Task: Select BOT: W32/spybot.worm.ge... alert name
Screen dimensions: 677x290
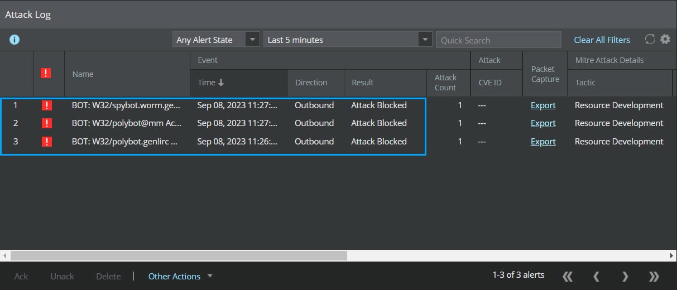Action: tap(126, 105)
